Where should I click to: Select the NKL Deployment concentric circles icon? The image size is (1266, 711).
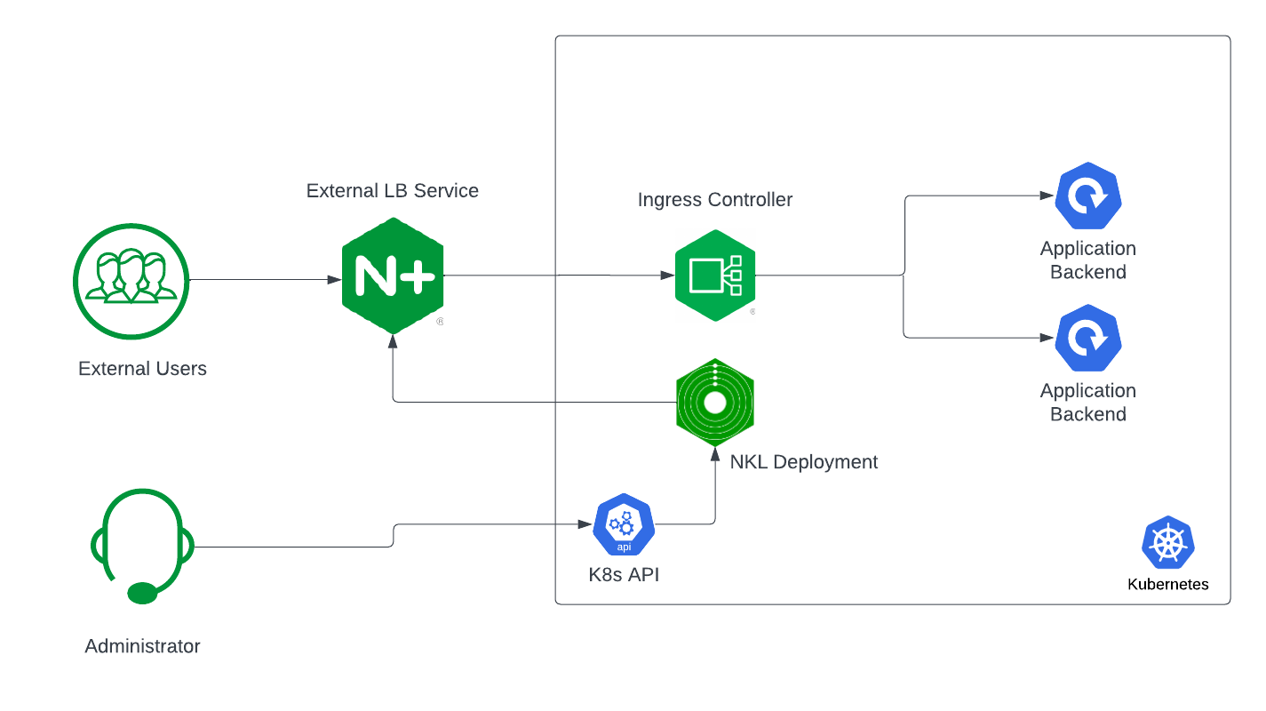[715, 403]
